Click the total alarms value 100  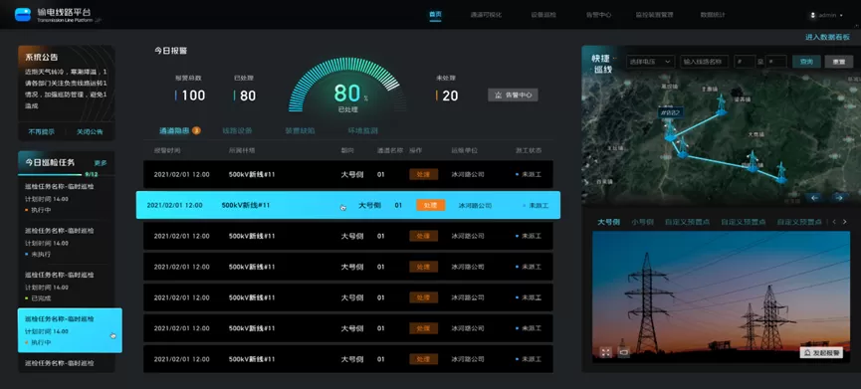point(193,96)
